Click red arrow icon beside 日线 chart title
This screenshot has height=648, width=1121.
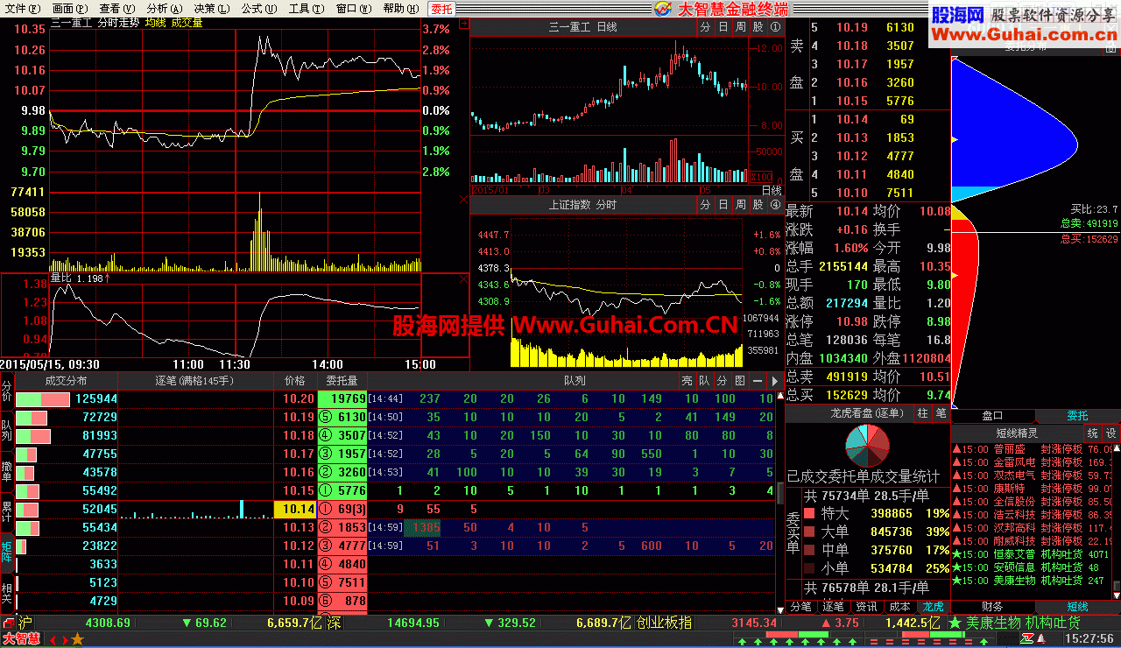[x=464, y=25]
